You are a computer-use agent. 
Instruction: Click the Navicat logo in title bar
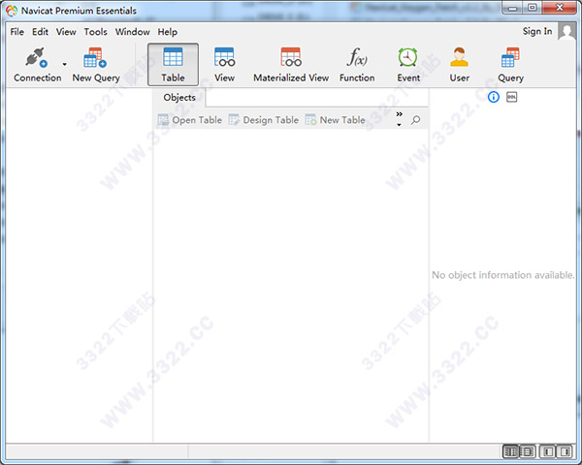12,11
